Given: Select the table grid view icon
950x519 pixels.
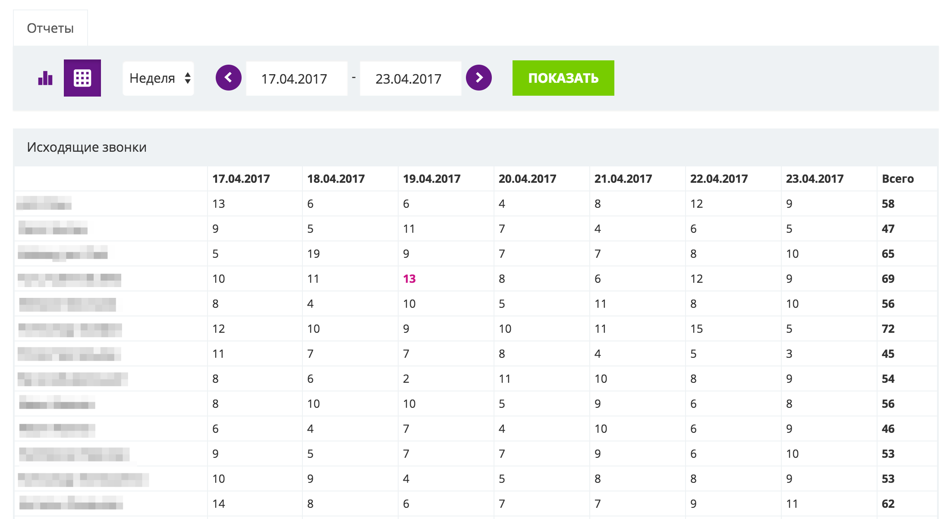Looking at the screenshot, I should point(82,78).
